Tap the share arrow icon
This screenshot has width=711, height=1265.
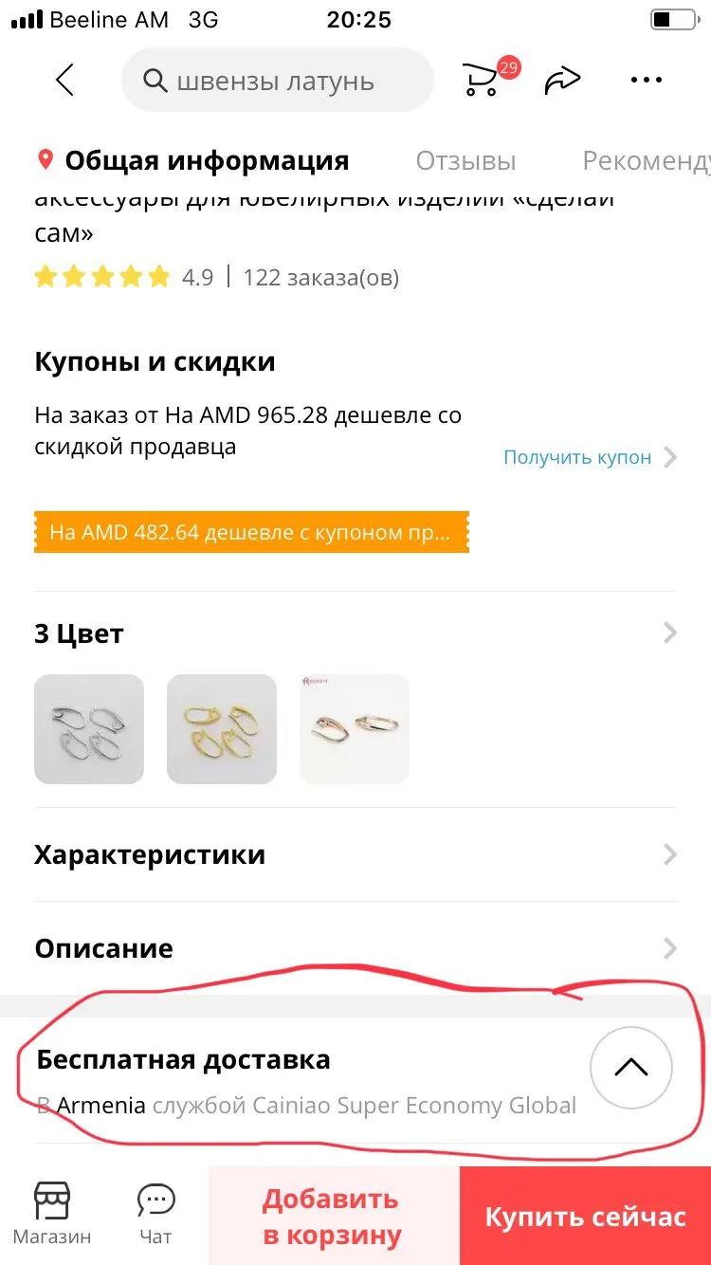tap(562, 81)
